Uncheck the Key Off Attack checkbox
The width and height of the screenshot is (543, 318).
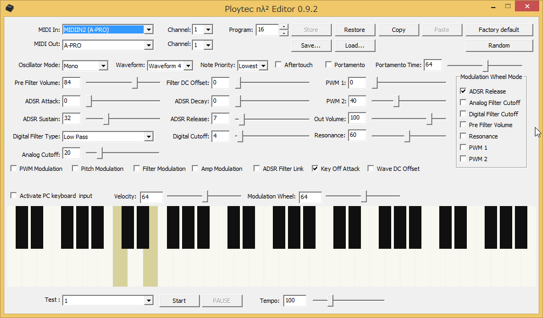pyautogui.click(x=315, y=169)
